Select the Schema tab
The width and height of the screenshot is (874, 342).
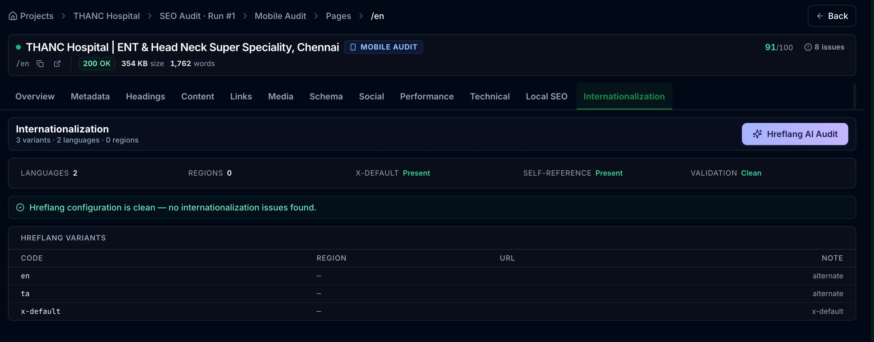[x=326, y=97]
